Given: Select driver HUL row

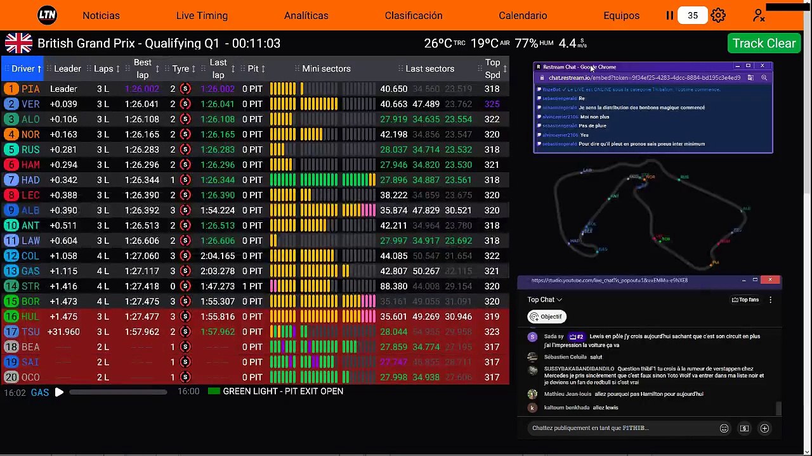Looking at the screenshot, I should (x=255, y=317).
